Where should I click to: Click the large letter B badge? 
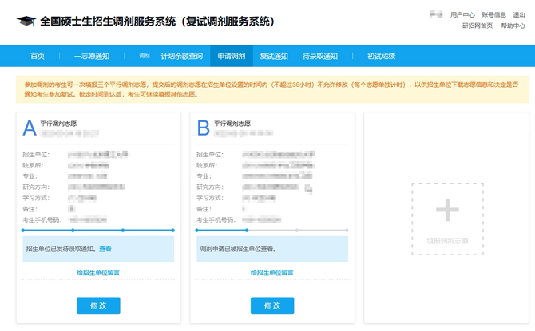pyautogui.click(x=203, y=128)
